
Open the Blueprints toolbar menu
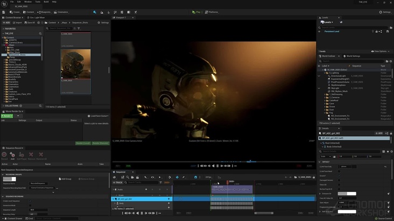[45, 12]
